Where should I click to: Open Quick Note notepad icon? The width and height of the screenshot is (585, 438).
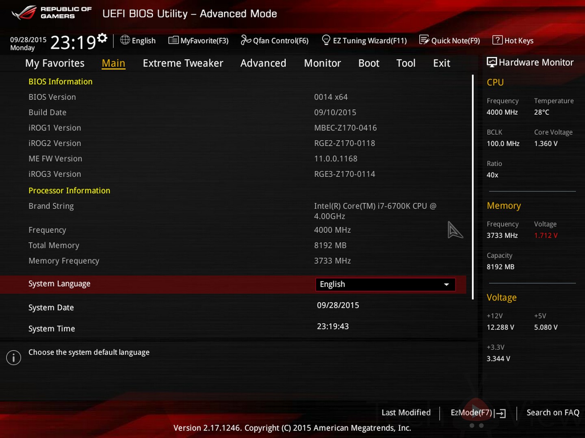424,40
